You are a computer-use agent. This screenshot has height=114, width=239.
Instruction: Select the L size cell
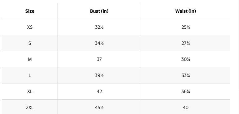tap(30, 75)
